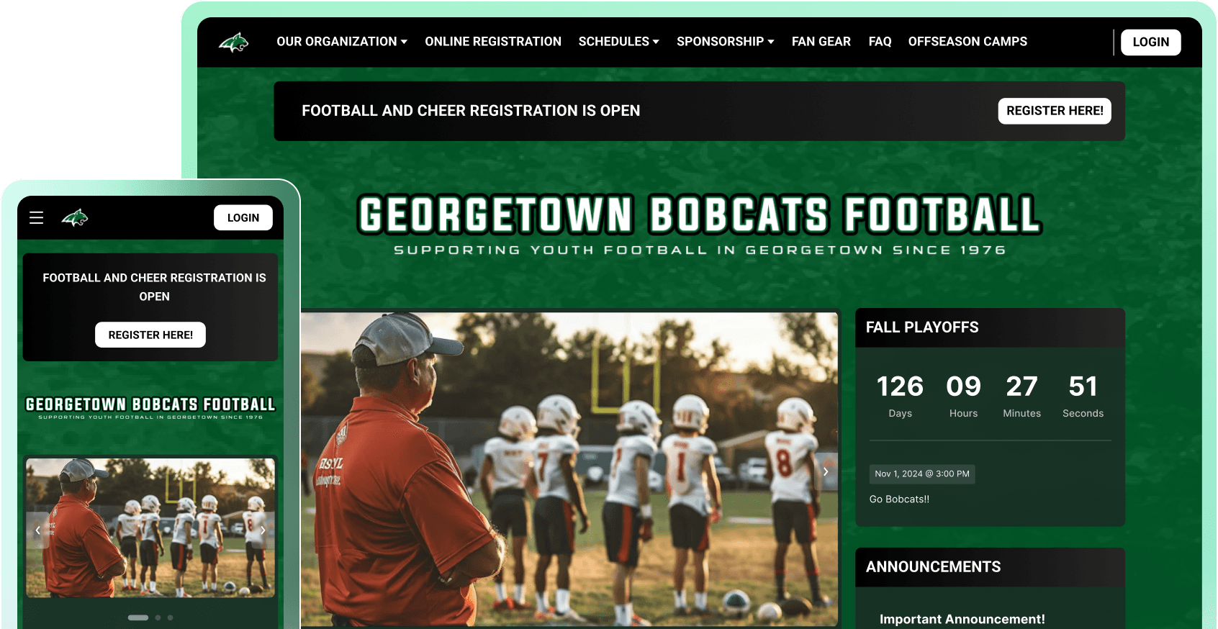
Task: Open the Offseason Camps page
Action: tap(967, 42)
